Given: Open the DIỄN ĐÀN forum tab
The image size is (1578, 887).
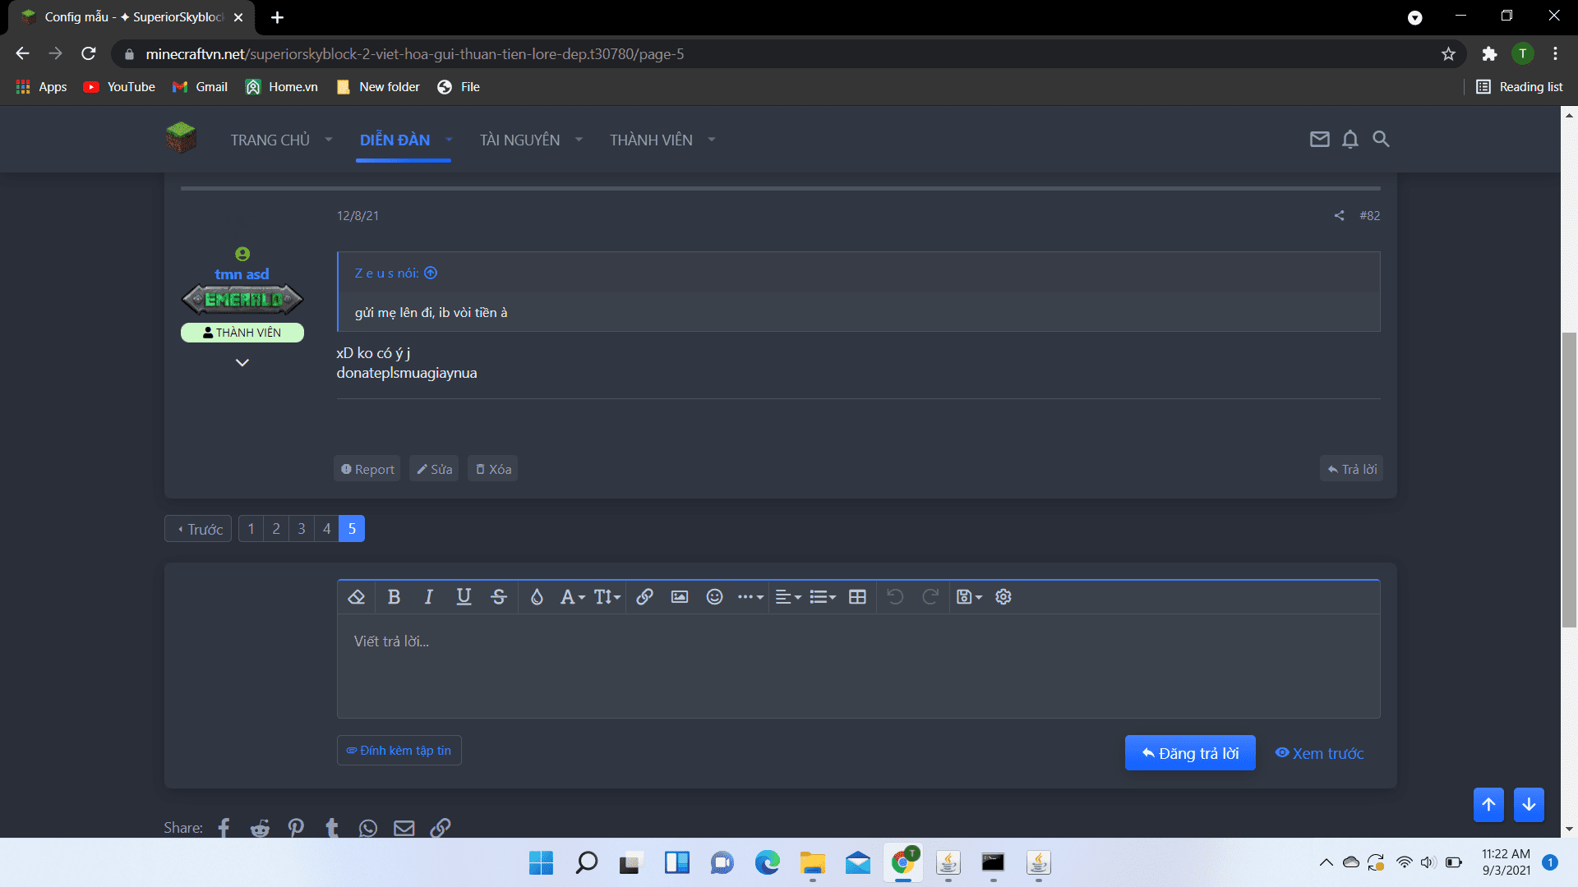Looking at the screenshot, I should [394, 140].
